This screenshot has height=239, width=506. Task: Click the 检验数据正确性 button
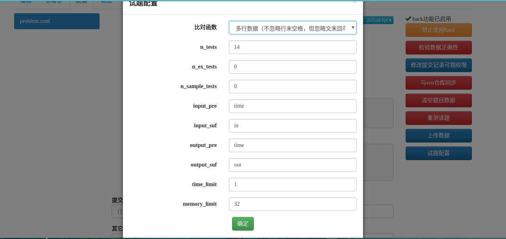[x=439, y=48]
